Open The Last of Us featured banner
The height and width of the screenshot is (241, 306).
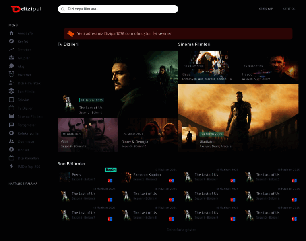tap(118, 84)
